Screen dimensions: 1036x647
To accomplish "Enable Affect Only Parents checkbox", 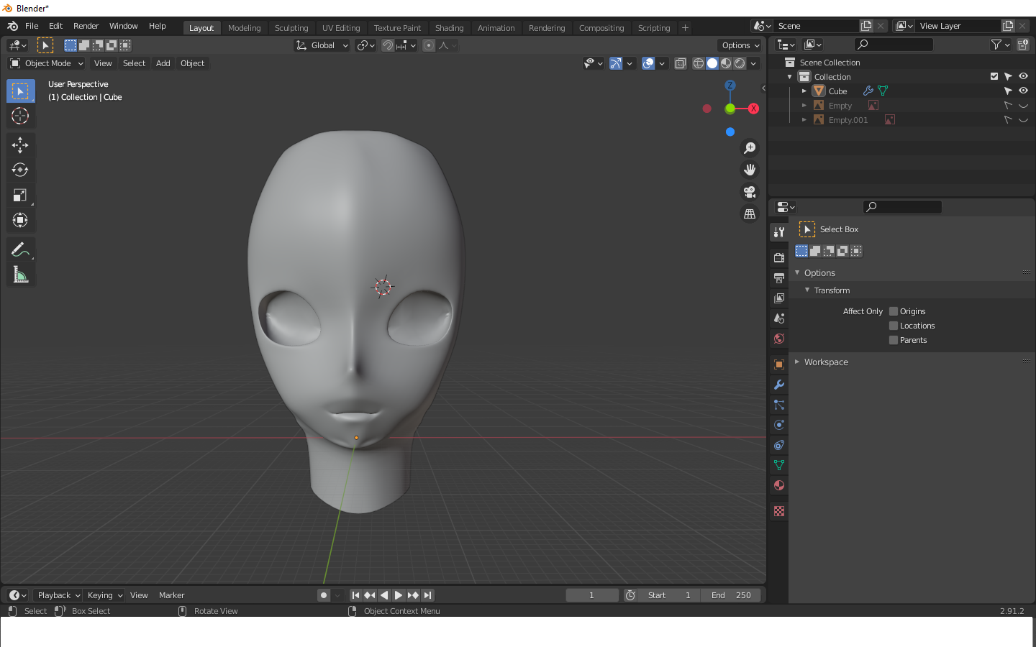I will [894, 340].
